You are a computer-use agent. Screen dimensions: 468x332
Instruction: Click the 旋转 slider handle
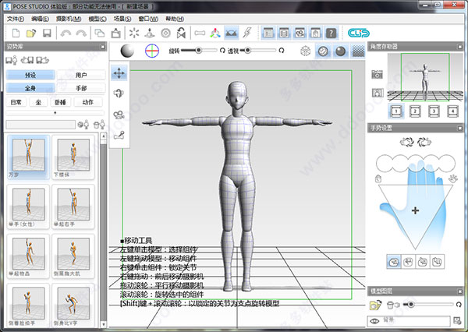[x=198, y=51]
